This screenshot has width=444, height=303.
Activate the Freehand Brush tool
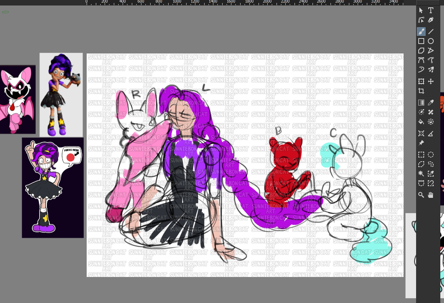coord(421,32)
